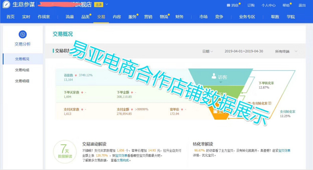Click the 退出 logout link
Image resolution: width=313 pixels, height=170 pixels.
(302, 5)
